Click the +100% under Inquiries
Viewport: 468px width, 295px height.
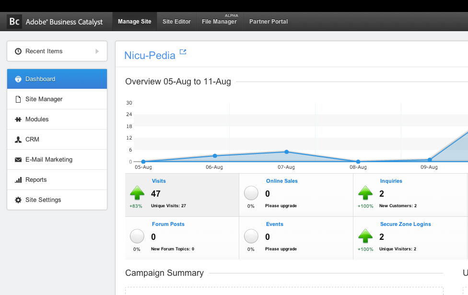[365, 206]
